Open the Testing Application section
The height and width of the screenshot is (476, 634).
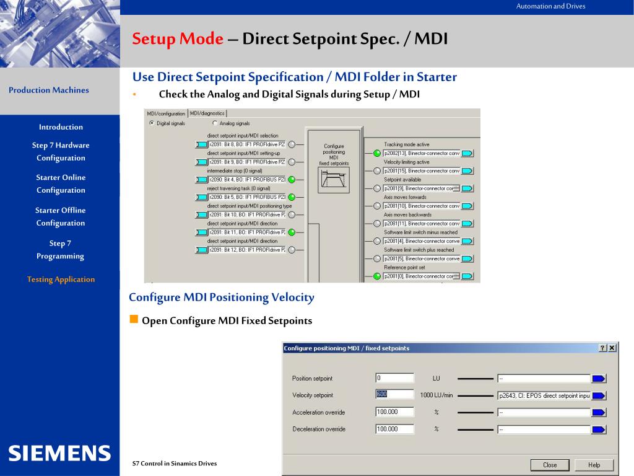[x=61, y=280]
